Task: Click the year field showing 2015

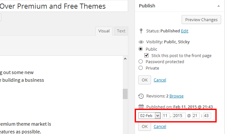Action: tap(179, 116)
